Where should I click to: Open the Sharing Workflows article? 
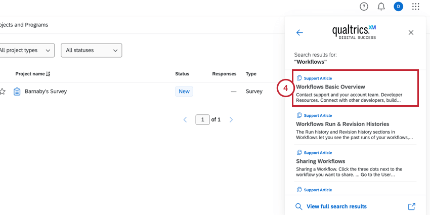click(320, 161)
